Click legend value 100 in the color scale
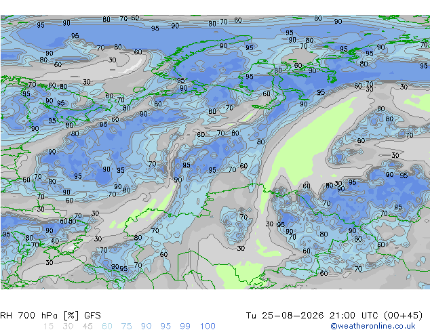Viewport: 430px width, 332px height. 208,326
